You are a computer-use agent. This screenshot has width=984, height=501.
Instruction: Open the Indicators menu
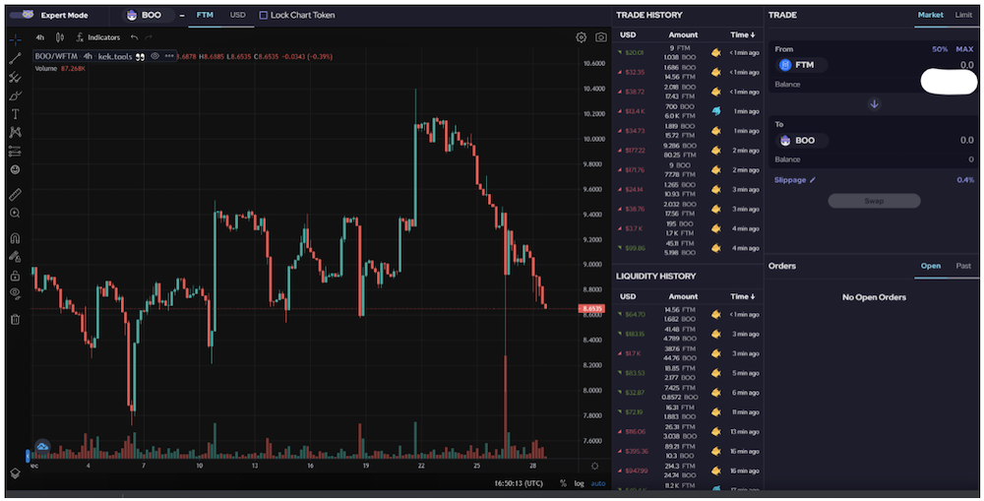coord(97,37)
